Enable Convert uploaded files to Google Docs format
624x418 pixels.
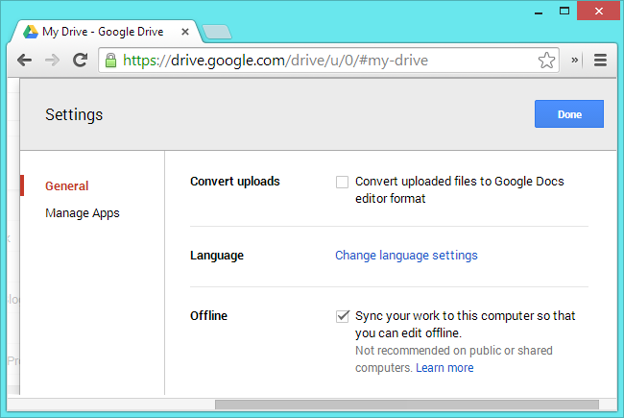[x=342, y=182]
